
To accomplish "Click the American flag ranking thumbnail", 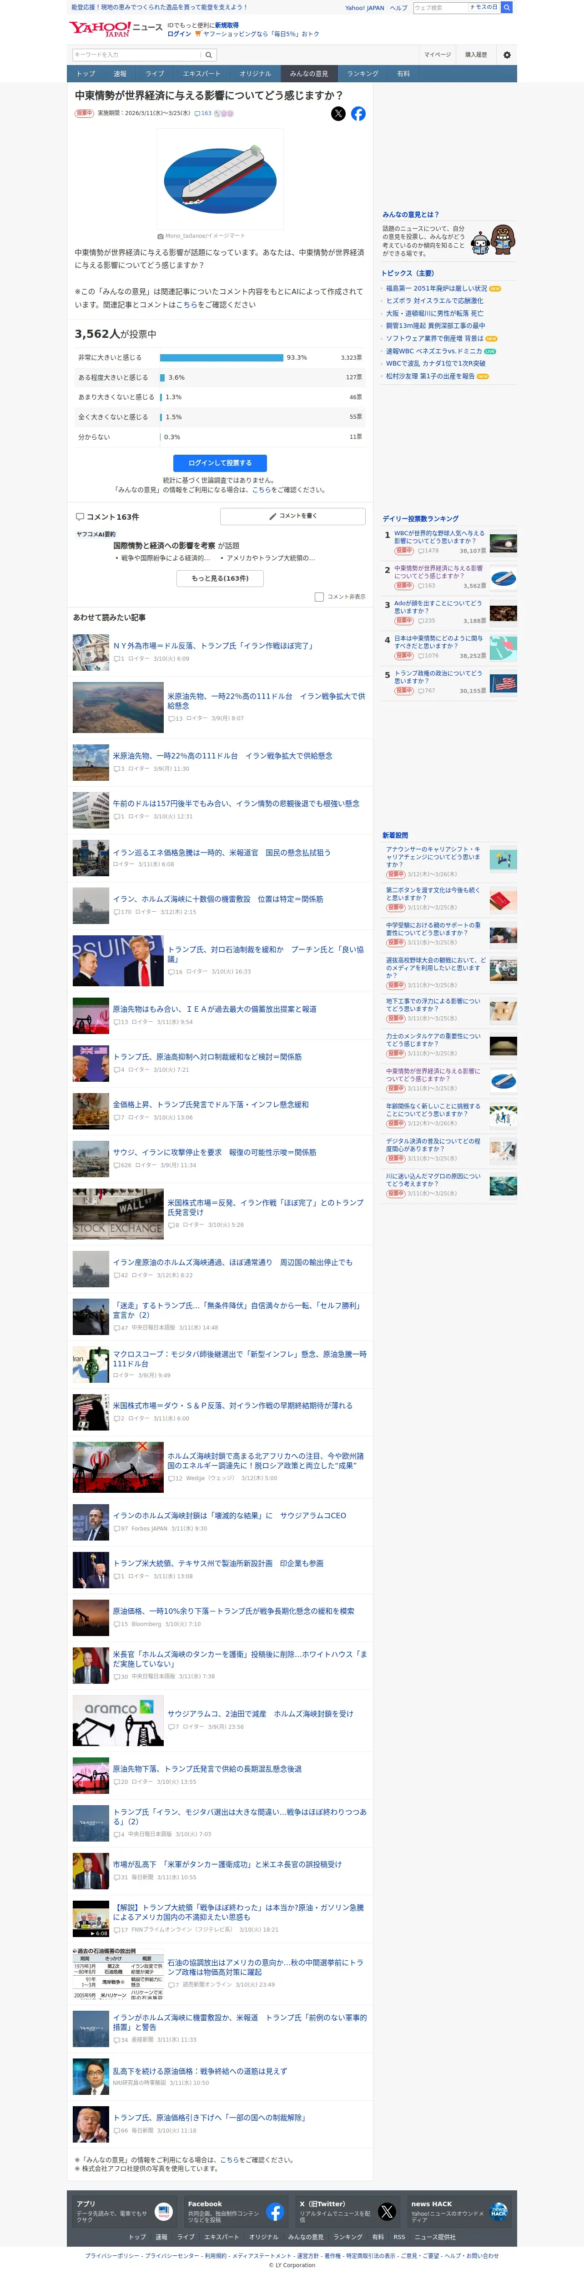I will [503, 683].
